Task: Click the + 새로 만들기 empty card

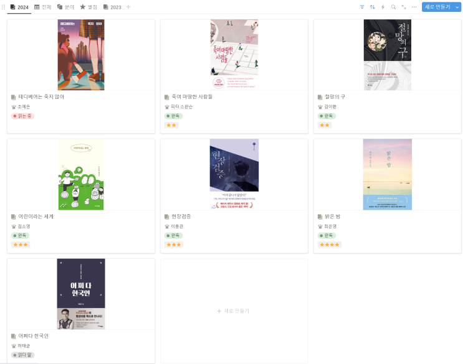Action: click(234, 311)
